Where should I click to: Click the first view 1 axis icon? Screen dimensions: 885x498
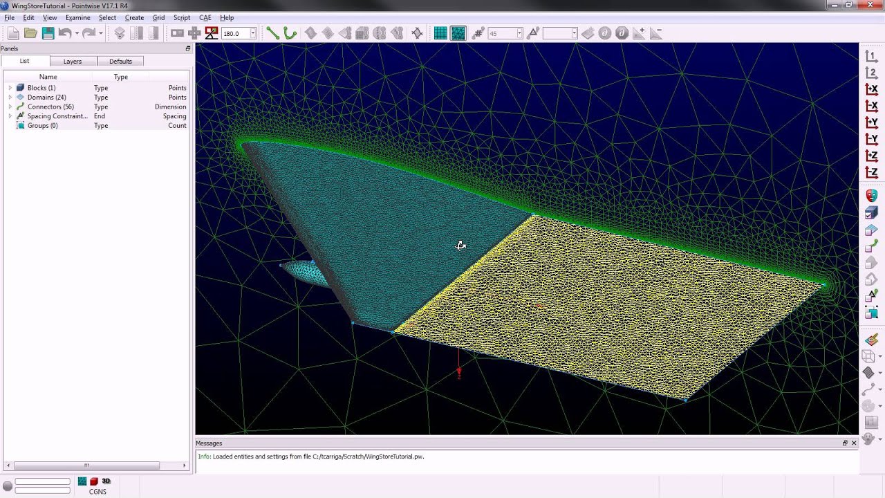click(871, 56)
